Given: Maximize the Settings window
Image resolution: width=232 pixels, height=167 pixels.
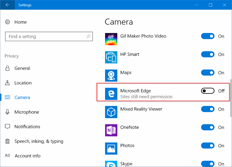Looking at the screenshot, I should pos(210,5).
